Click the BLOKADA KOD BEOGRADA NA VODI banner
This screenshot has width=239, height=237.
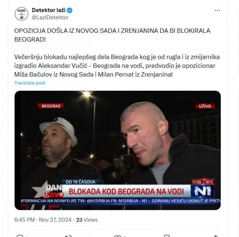[126, 191]
